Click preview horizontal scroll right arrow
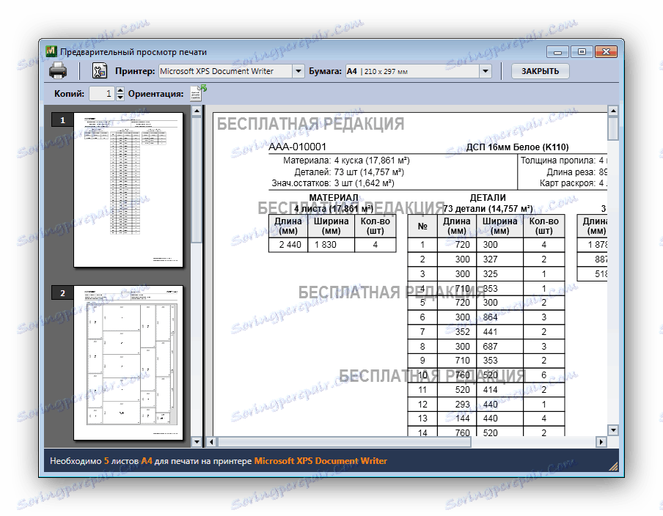 601,442
